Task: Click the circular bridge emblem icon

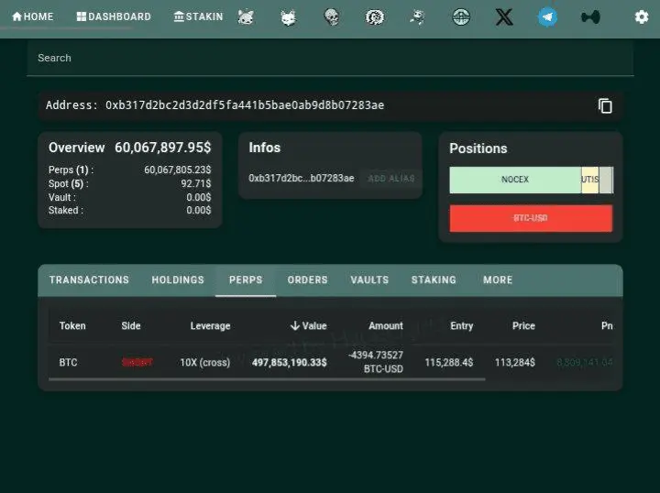Action: [461, 17]
